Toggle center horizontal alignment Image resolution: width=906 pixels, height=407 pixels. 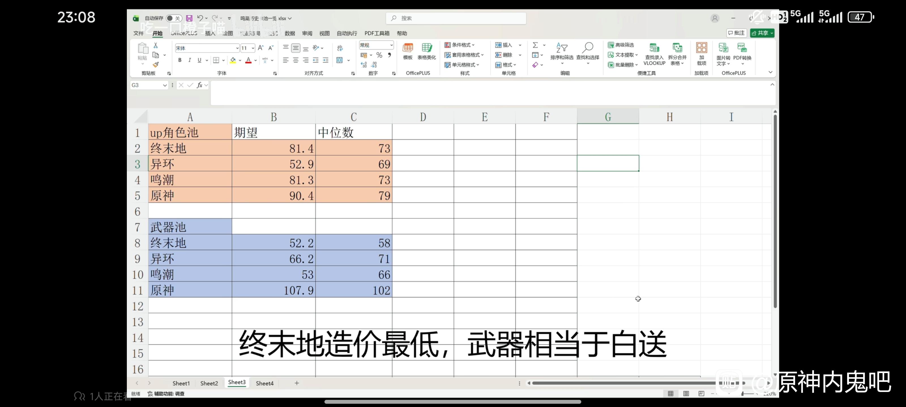296,60
